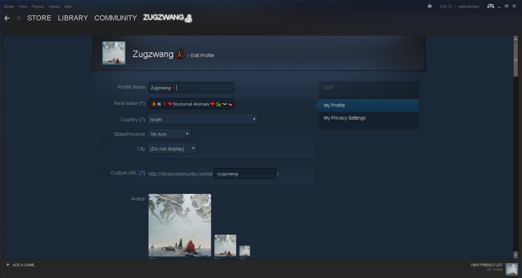Expand the Country dropdown showing Israel

[203, 120]
